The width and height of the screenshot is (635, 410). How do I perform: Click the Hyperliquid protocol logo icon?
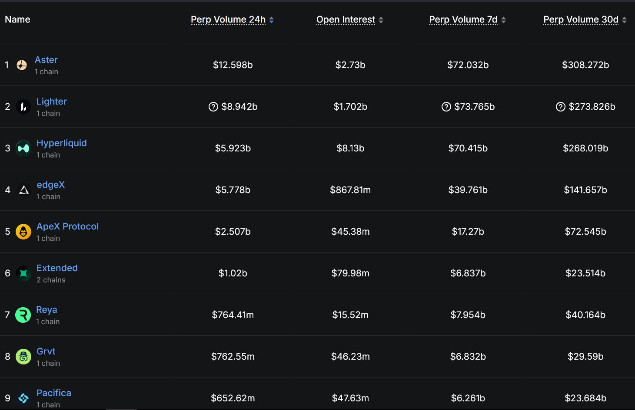coord(23,148)
